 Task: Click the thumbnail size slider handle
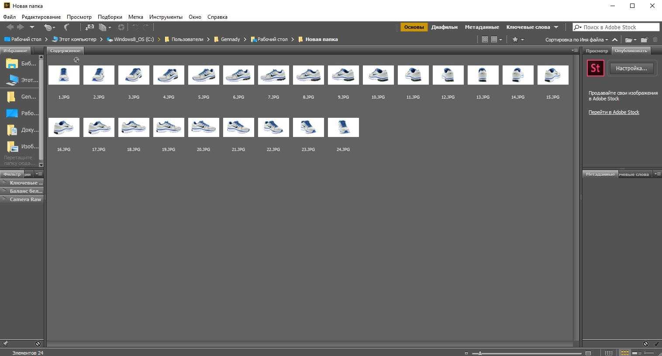480,353
